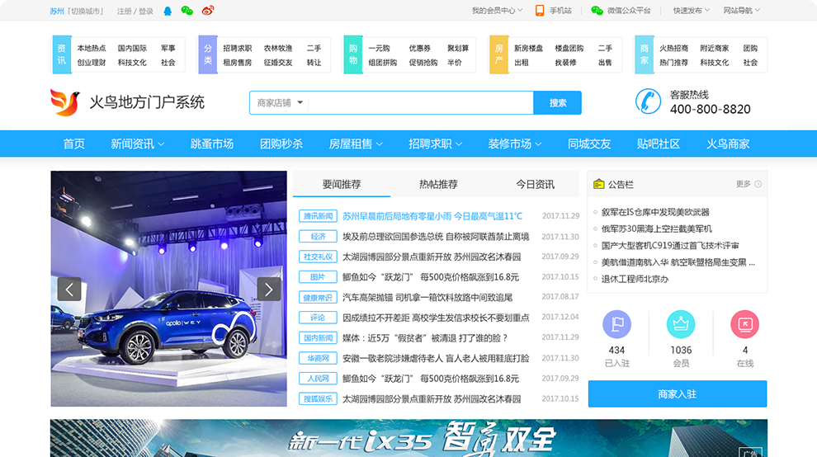
Task: Click the search text input field
Action: coord(421,103)
